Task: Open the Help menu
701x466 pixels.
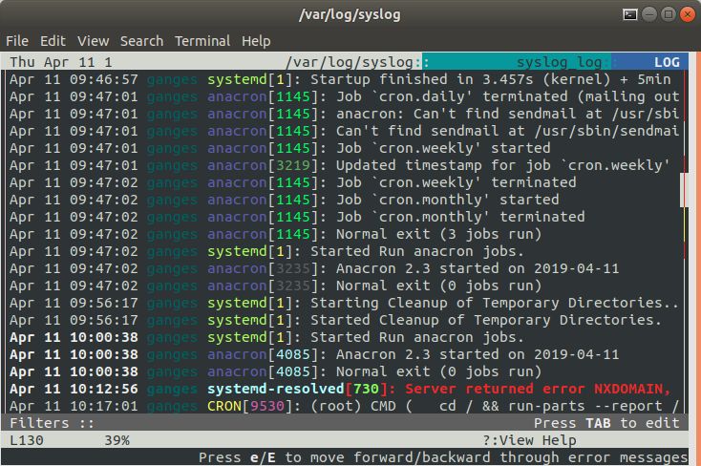Action: 256,41
